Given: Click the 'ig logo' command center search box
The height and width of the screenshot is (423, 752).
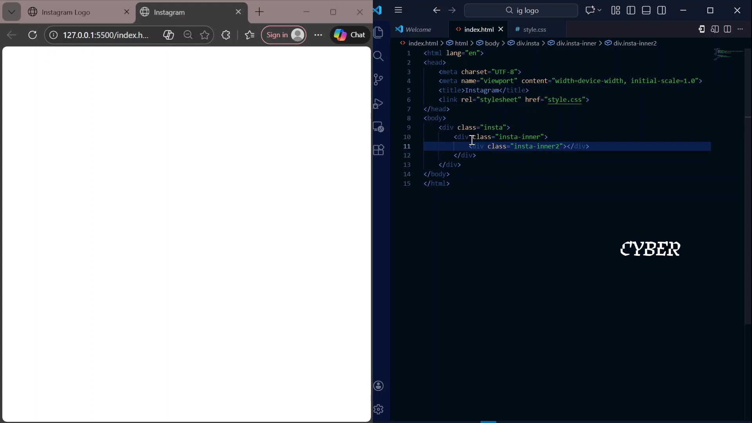Looking at the screenshot, I should 521,11.
